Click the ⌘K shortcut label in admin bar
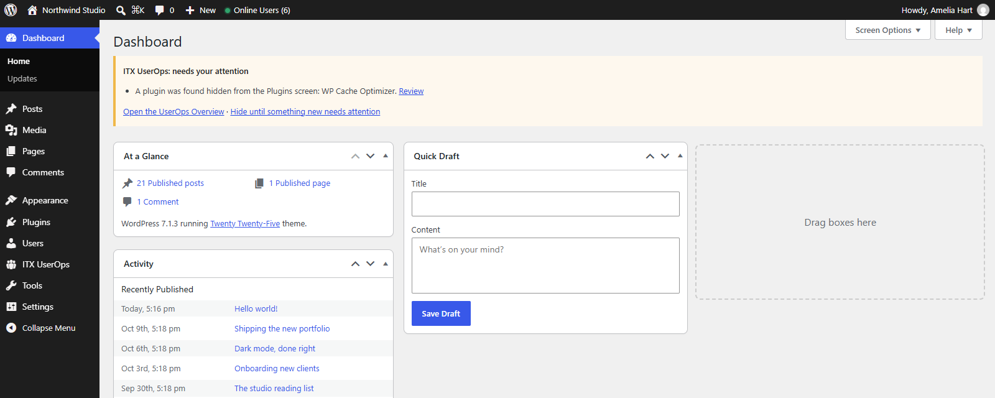Screen dimensions: 995x398 (x=138, y=10)
